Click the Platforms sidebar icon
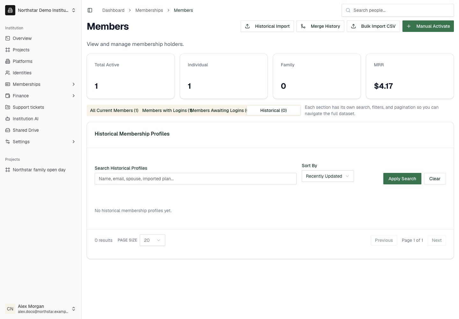 pyautogui.click(x=8, y=61)
